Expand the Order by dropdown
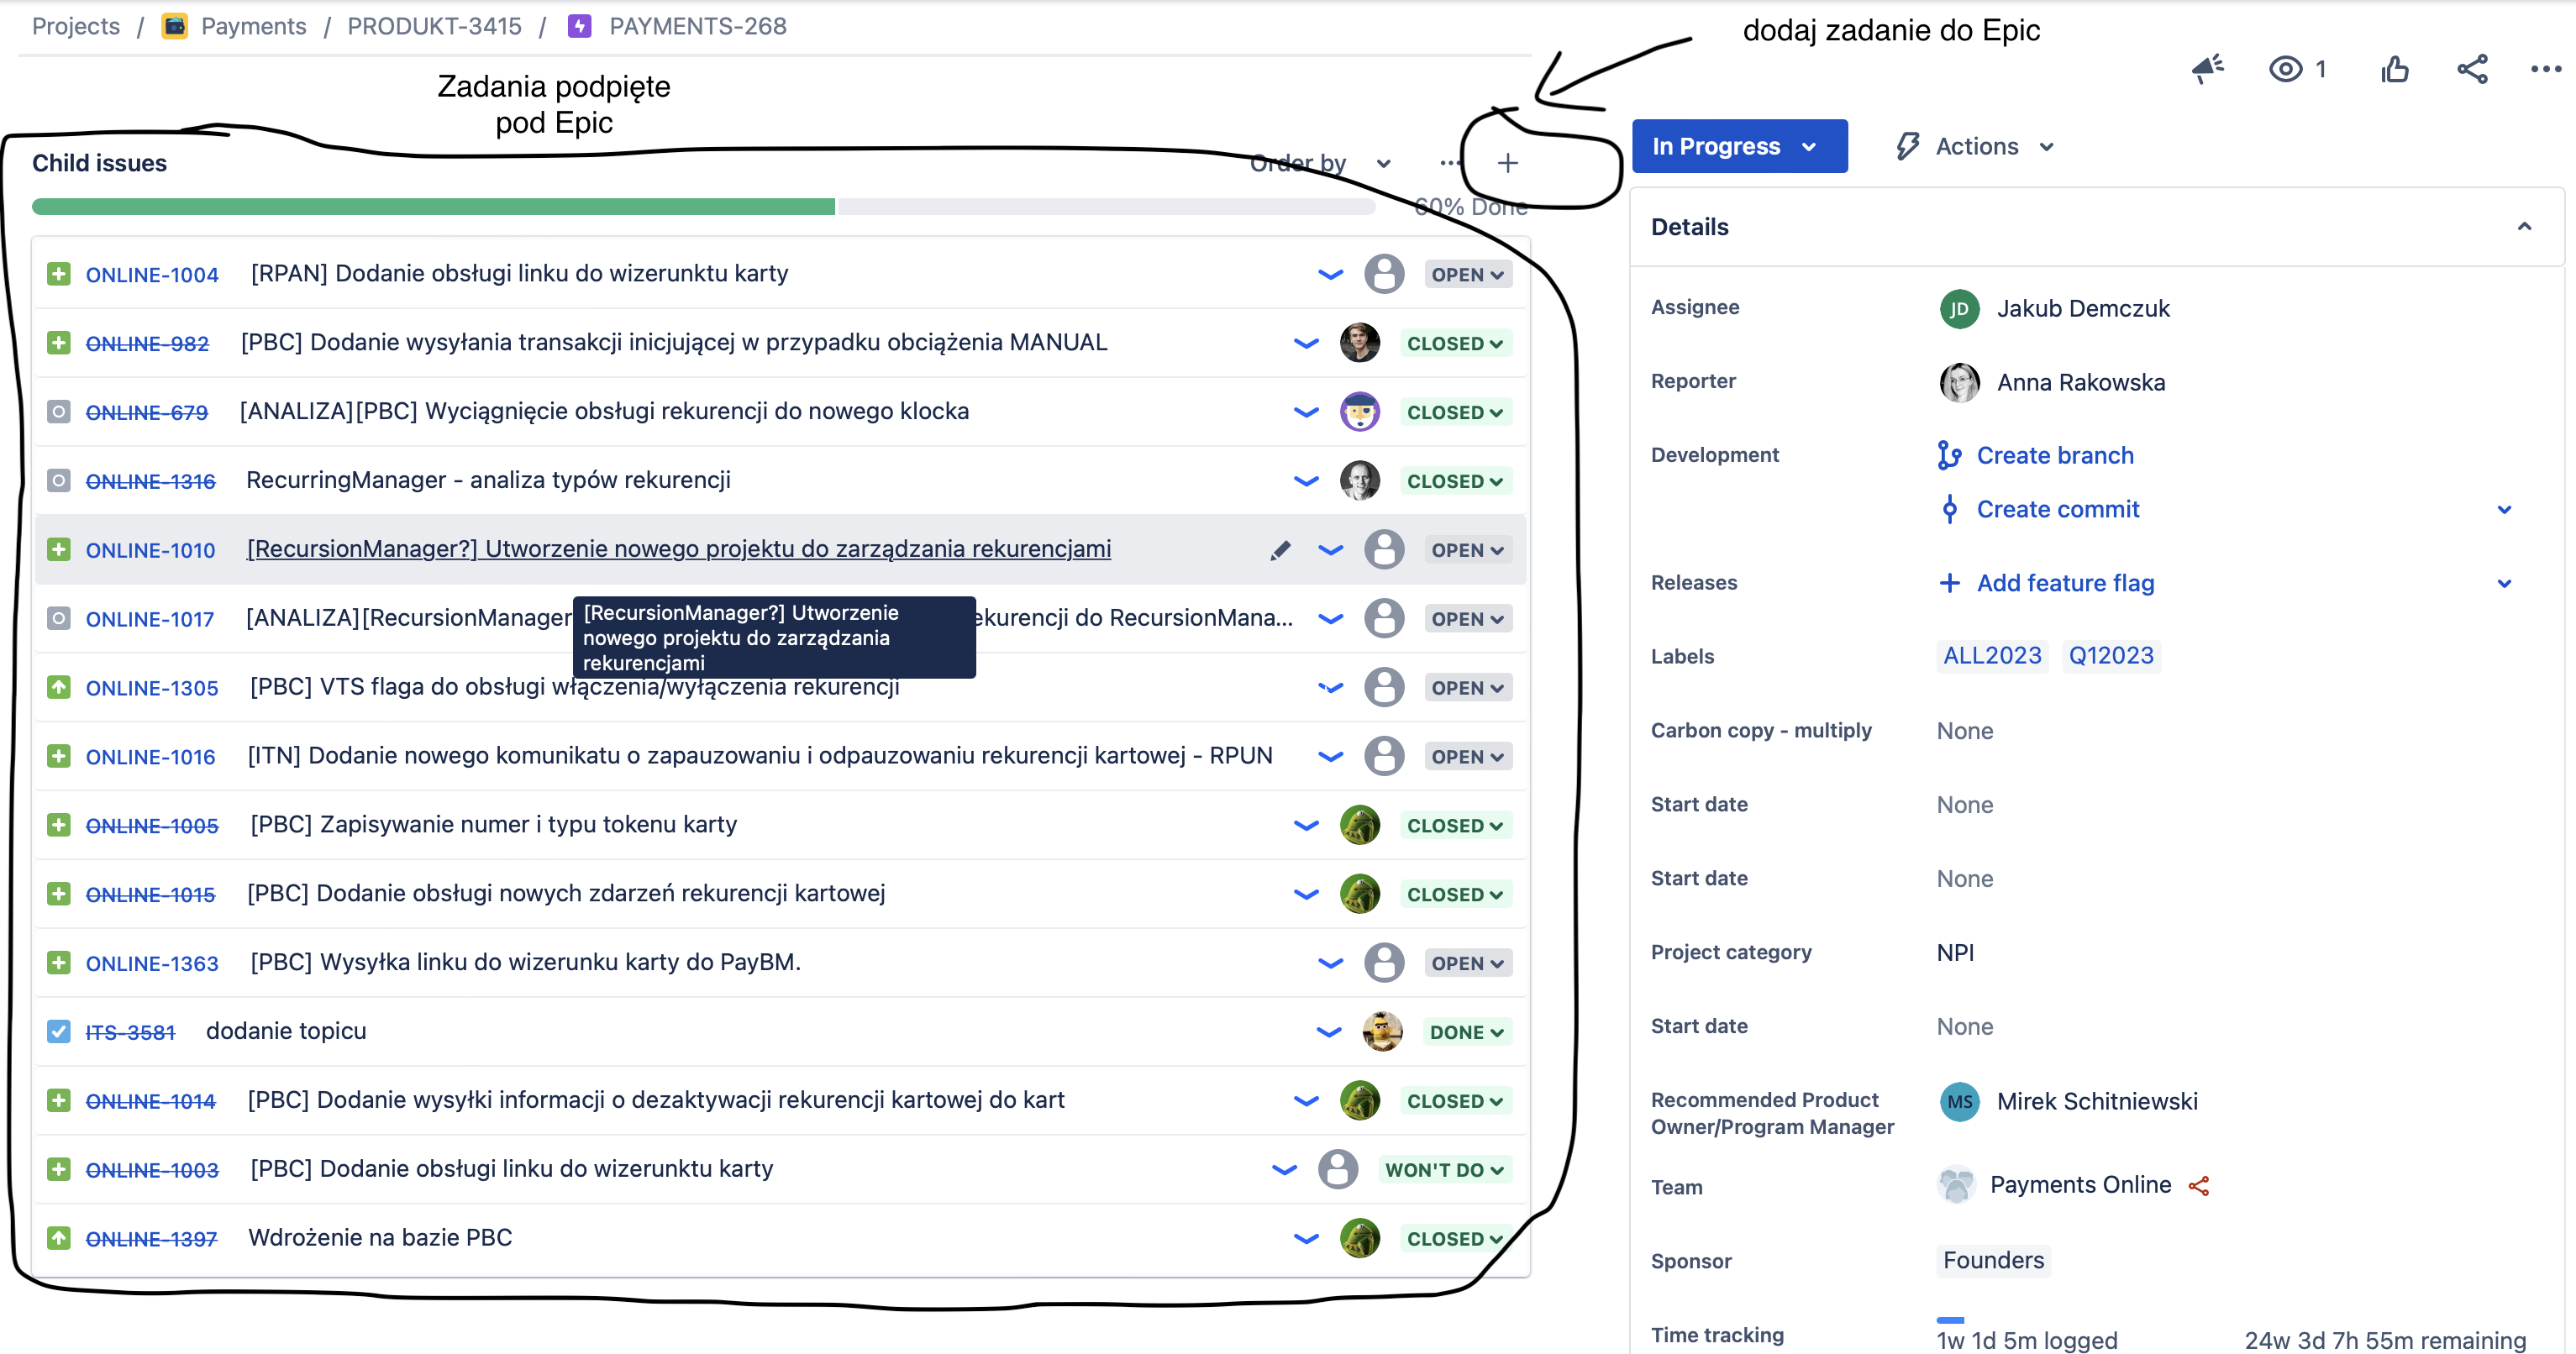Image resolution: width=2576 pixels, height=1354 pixels. pyautogui.click(x=1320, y=163)
